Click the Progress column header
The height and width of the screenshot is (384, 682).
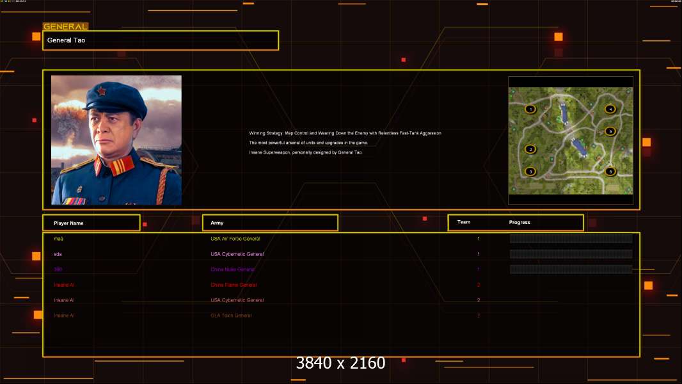coord(519,222)
